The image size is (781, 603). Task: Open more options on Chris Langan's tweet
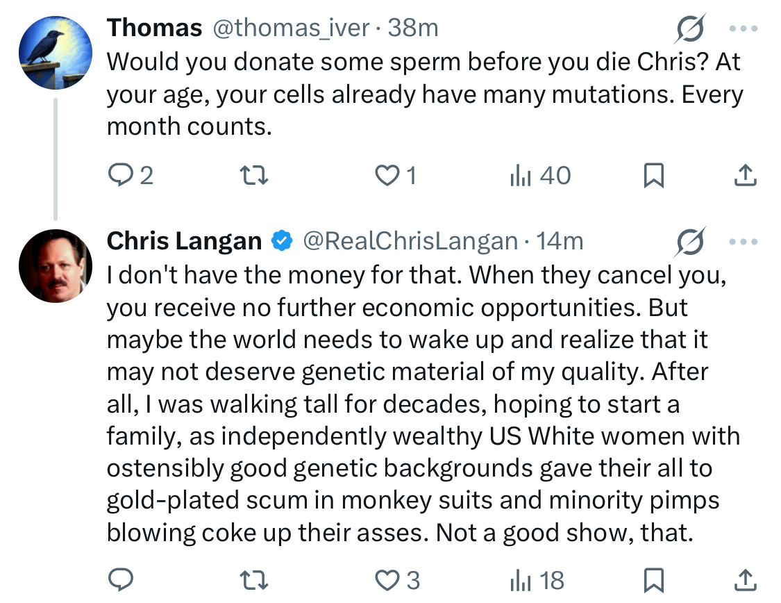point(743,242)
